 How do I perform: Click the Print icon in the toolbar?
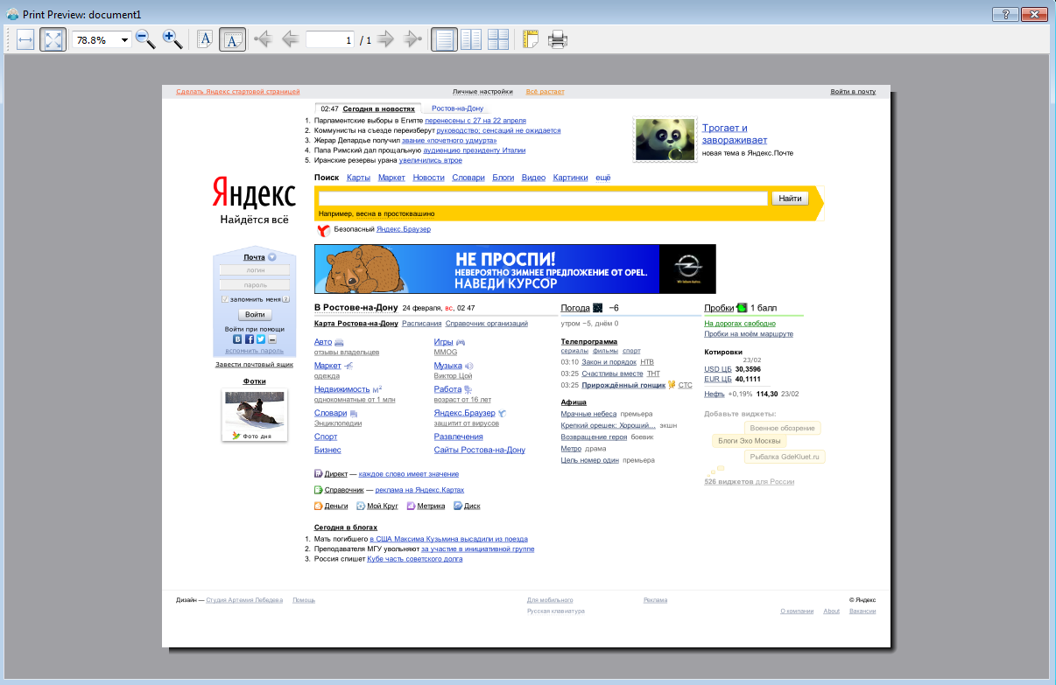(558, 39)
